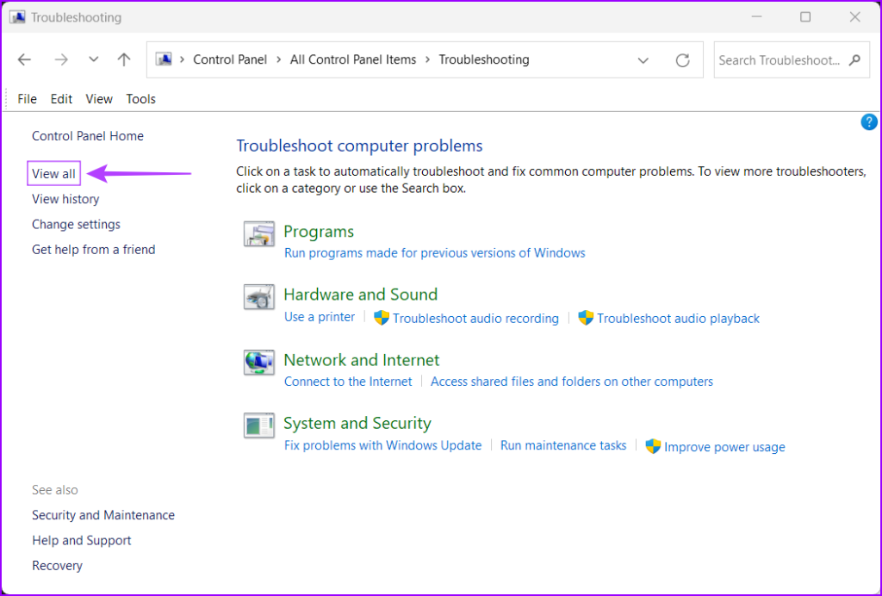This screenshot has height=596, width=882.
Task: Click the magnifier search icon
Action: (x=855, y=59)
